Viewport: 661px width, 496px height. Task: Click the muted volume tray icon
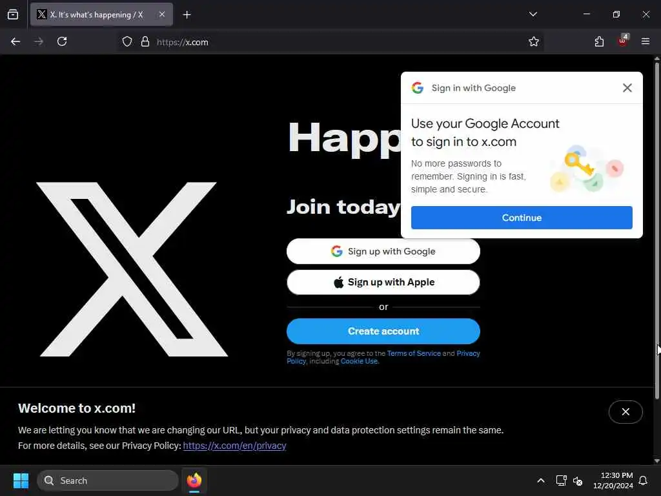[x=578, y=480]
